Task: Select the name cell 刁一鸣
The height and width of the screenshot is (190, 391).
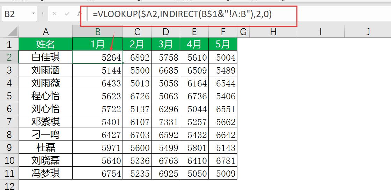Action: (x=45, y=135)
